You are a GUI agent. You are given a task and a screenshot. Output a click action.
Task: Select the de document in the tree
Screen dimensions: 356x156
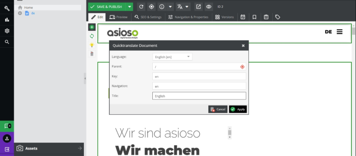(33, 13)
